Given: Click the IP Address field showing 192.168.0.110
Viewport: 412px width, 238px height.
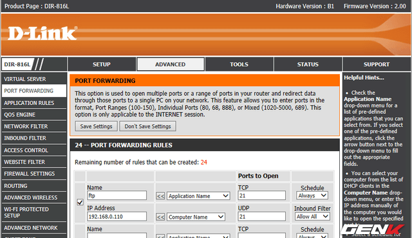Looking at the screenshot, I should tap(117, 217).
